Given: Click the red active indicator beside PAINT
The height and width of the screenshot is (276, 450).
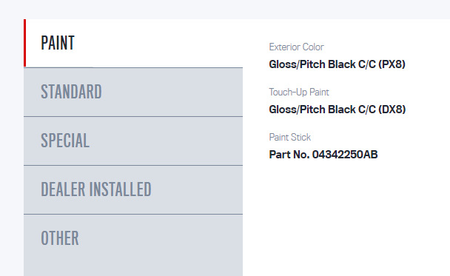Looking at the screenshot, I should 25,43.
